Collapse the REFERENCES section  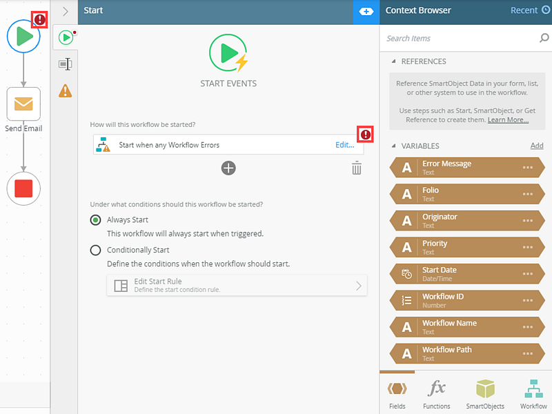coord(393,61)
